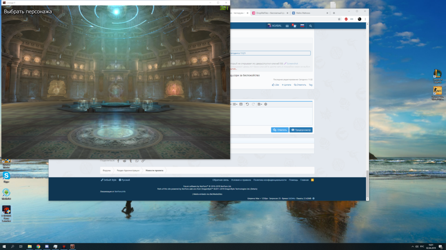Click the Like link under the post
Image resolution: width=446 pixels, height=250 pixels.
(x=276, y=85)
